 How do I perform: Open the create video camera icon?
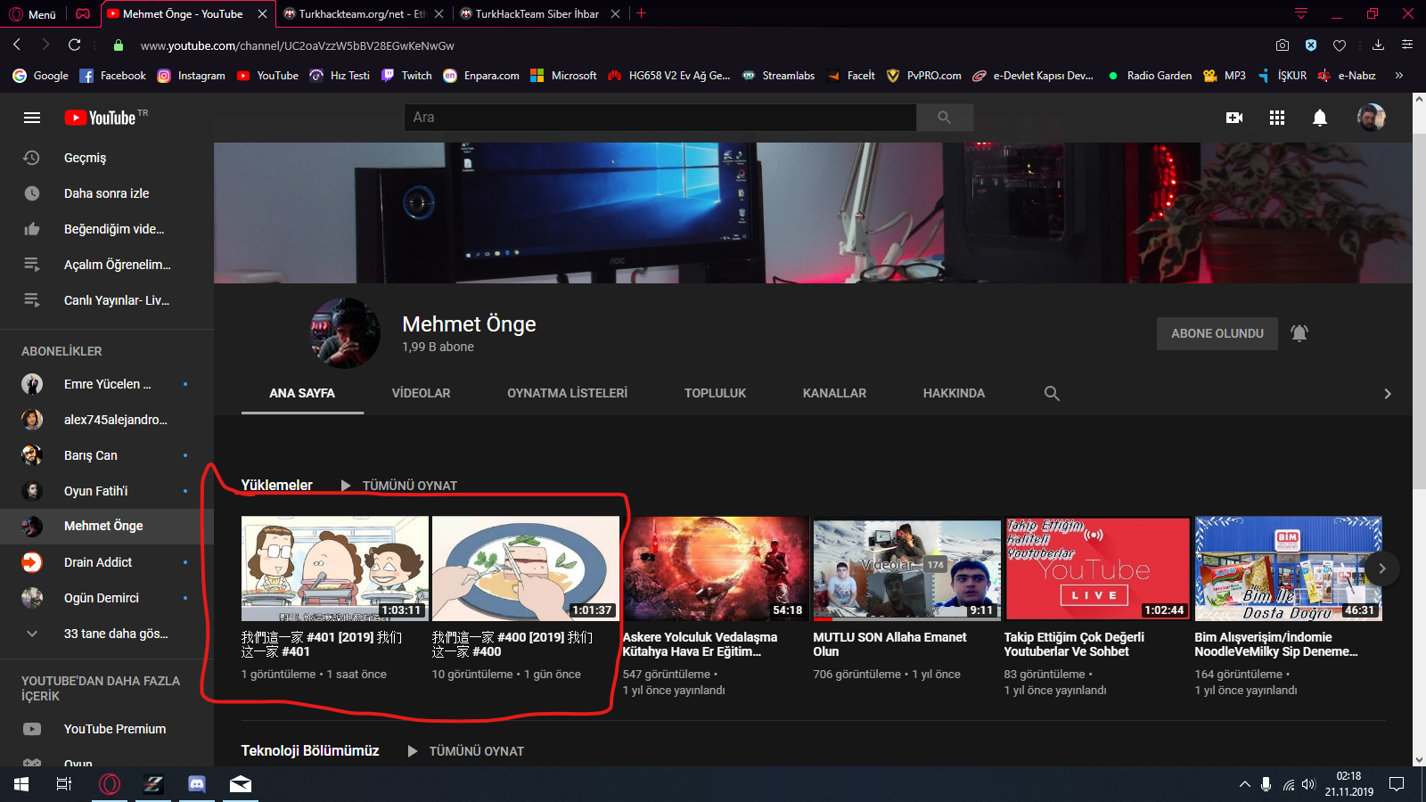[x=1234, y=118]
